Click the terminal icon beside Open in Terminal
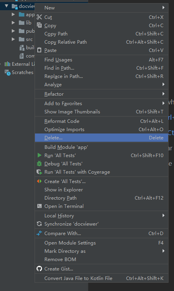Viewport: 174px width, 291px height. pyautogui.click(x=39, y=206)
